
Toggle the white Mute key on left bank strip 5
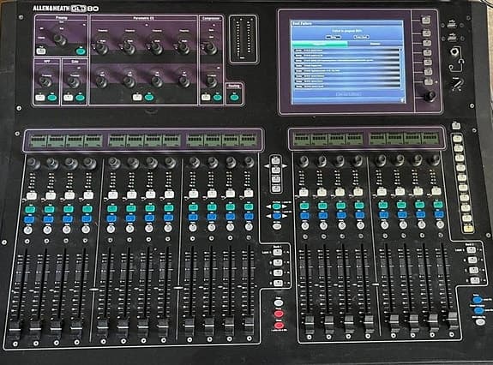coord(113,194)
